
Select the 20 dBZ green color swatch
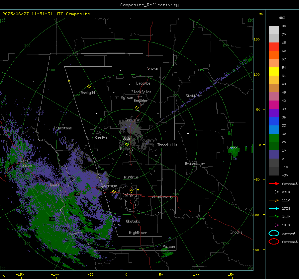274,138
